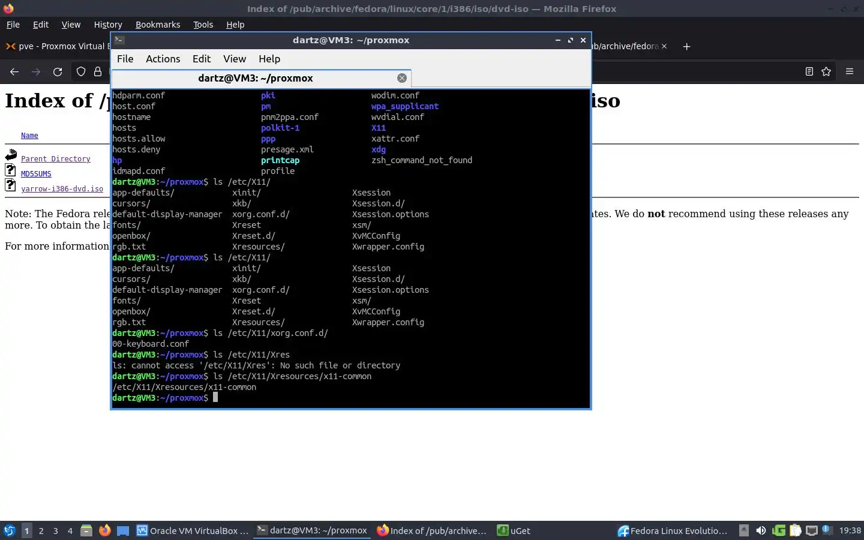
Task: Switch to Fedora Linux Evolution taskbar window
Action: (x=673, y=530)
